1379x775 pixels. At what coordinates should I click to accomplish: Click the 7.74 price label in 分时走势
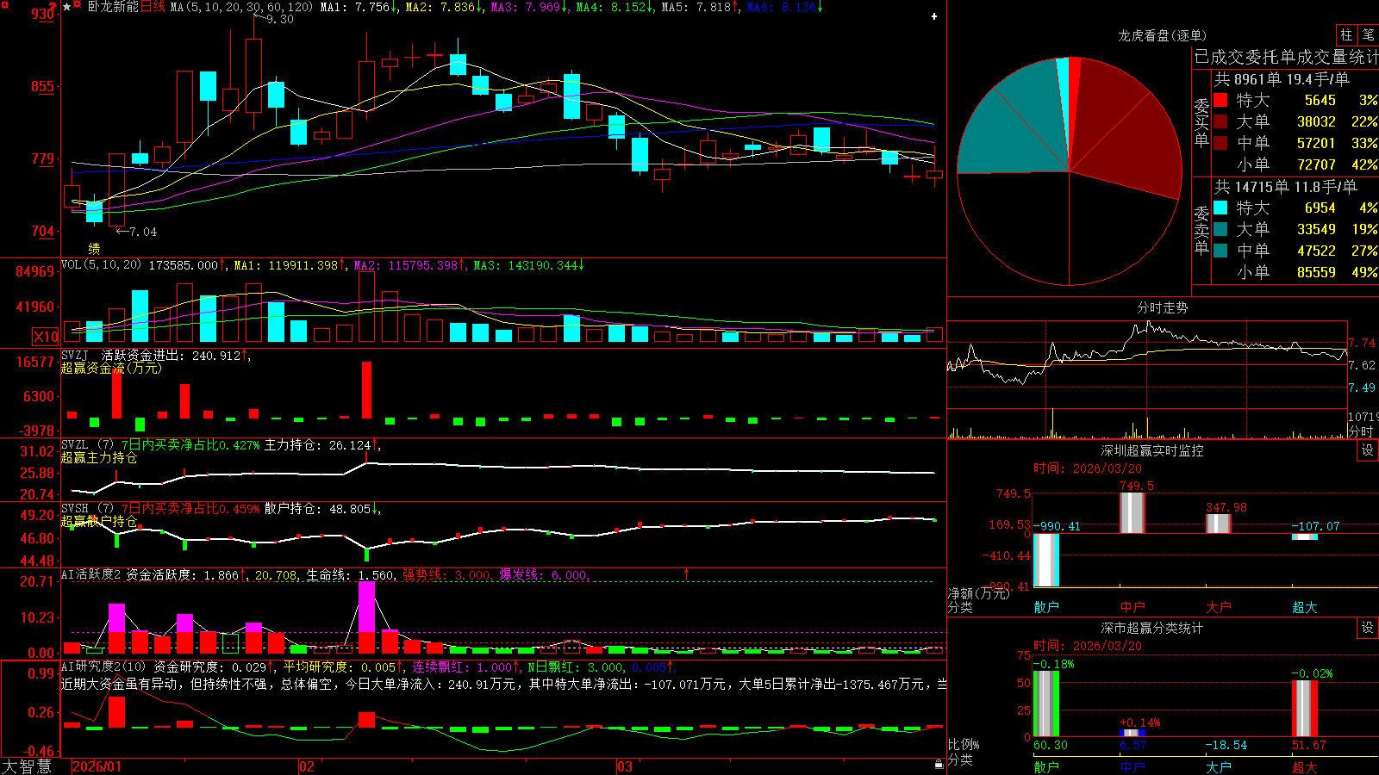pyautogui.click(x=1362, y=343)
